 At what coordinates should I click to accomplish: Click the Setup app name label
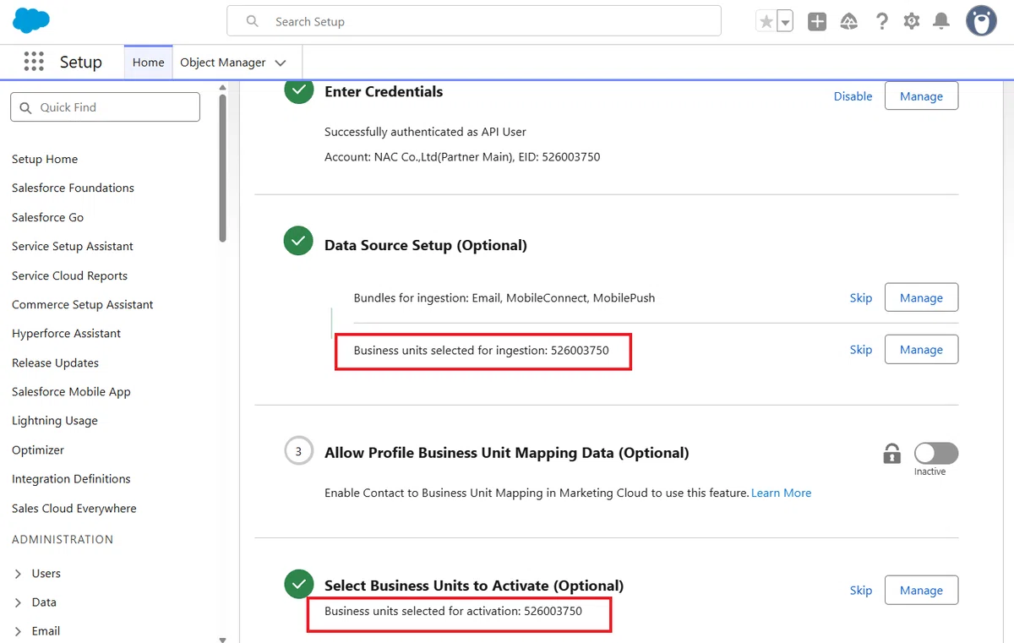[x=81, y=62]
